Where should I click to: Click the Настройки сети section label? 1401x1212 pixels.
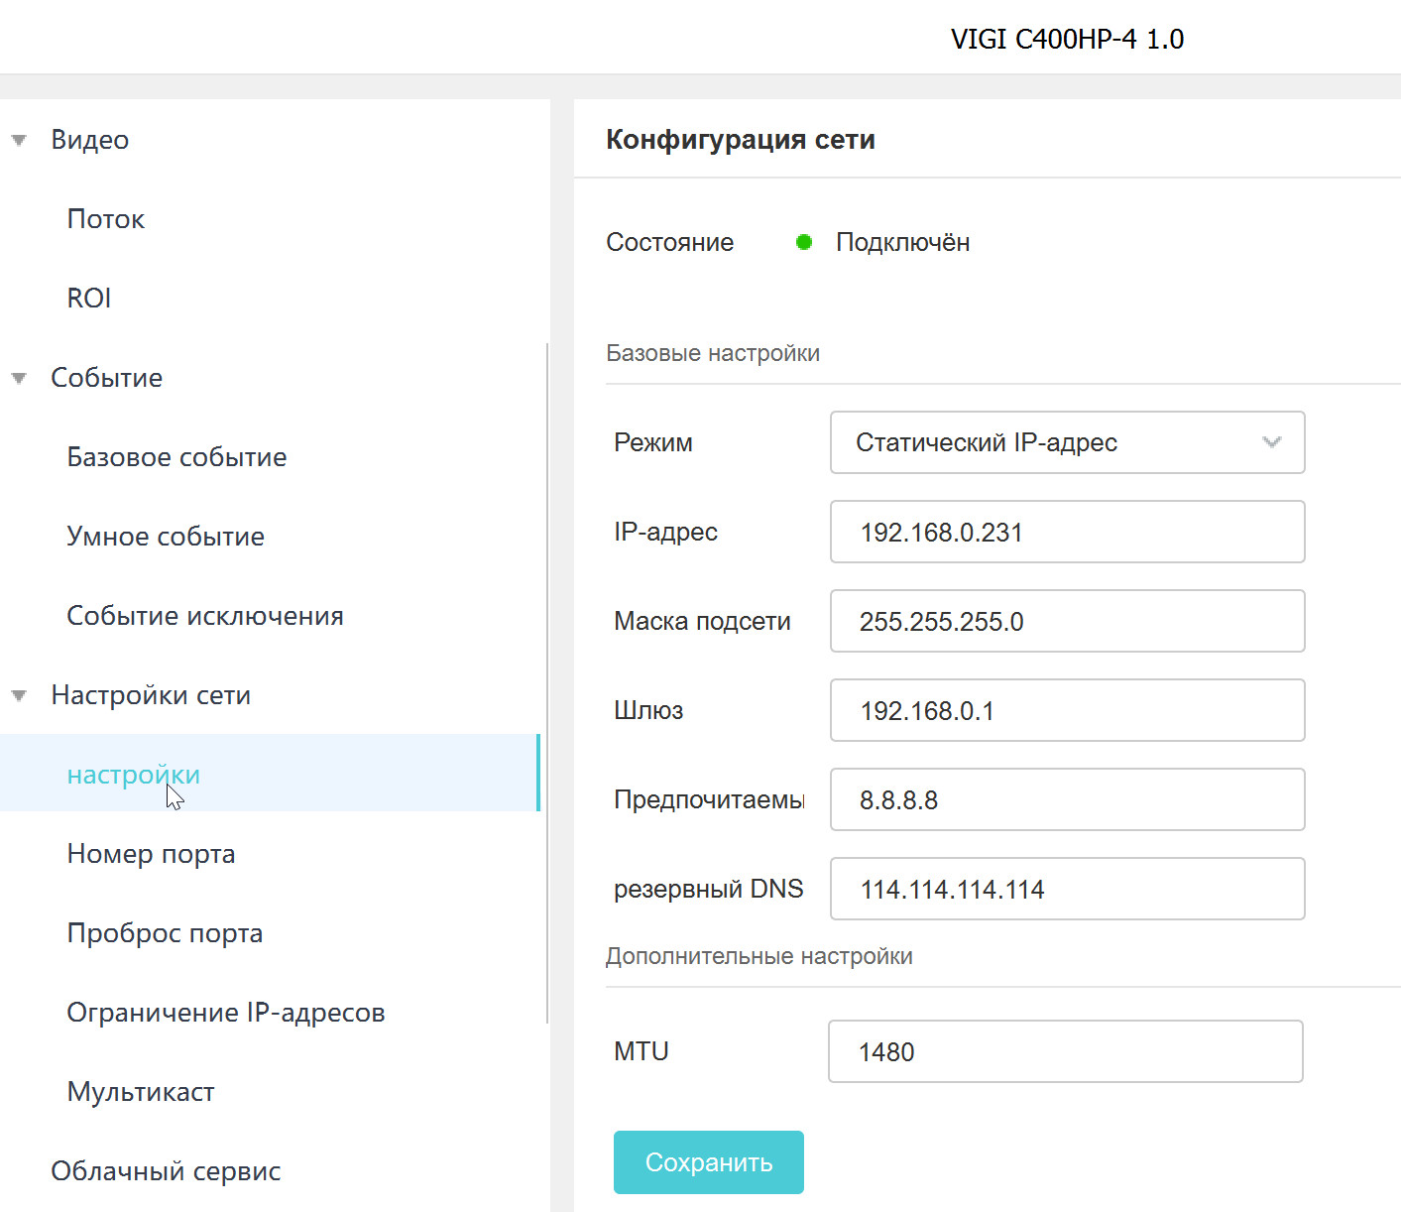[x=151, y=695]
